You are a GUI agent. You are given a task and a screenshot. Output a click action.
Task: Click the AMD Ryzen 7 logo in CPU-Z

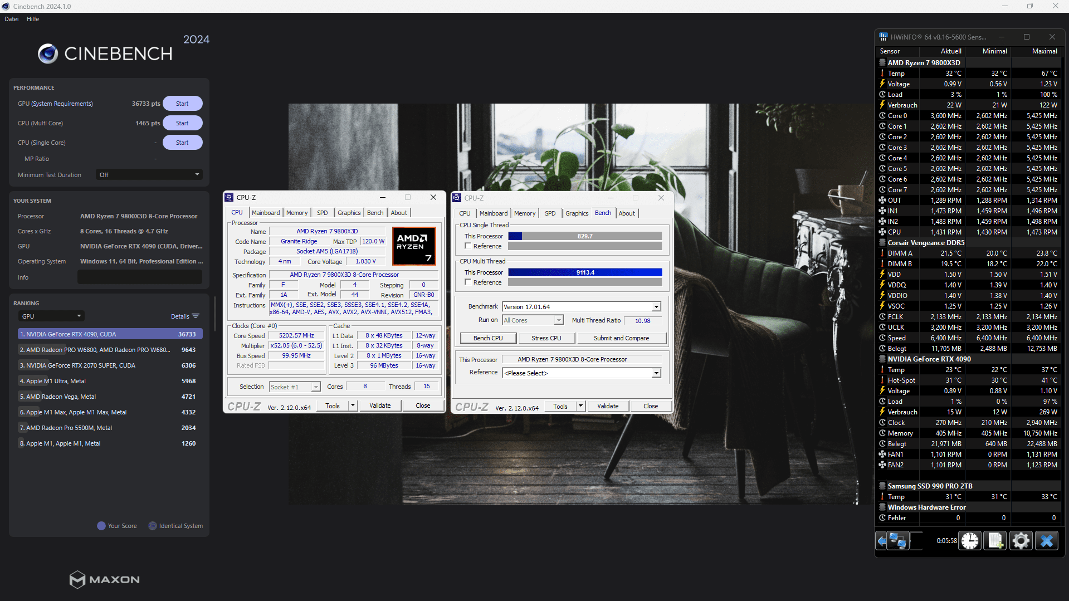point(414,246)
